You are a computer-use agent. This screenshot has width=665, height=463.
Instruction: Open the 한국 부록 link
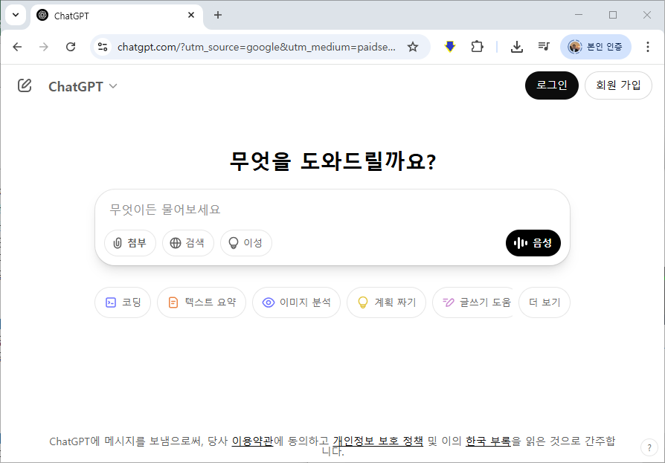click(x=488, y=441)
